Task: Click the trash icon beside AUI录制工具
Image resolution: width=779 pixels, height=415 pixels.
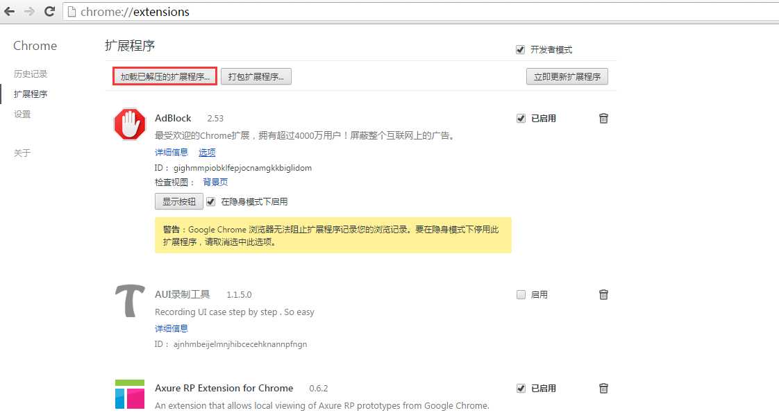Action: [603, 294]
